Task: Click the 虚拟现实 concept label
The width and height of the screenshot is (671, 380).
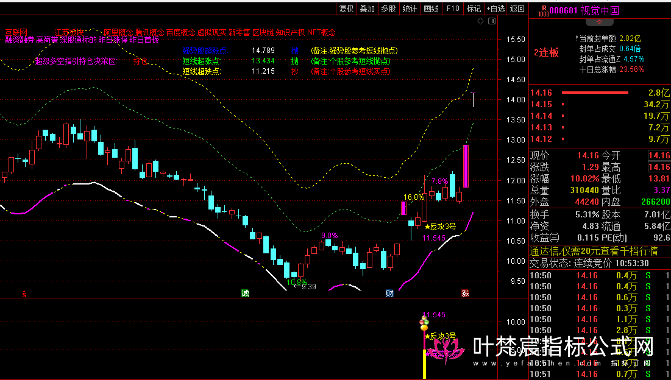Action: point(211,32)
